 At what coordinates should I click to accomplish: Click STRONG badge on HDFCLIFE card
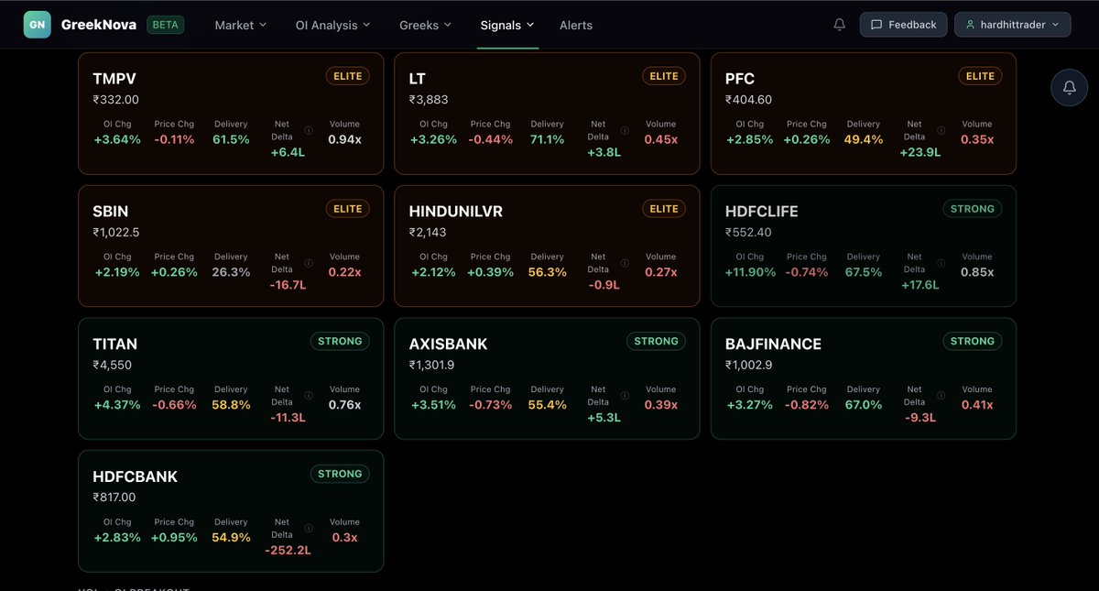(x=973, y=209)
